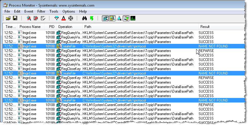Screen dimensions: 248x125
Task: Open the Options menu
Action: click(68, 11)
